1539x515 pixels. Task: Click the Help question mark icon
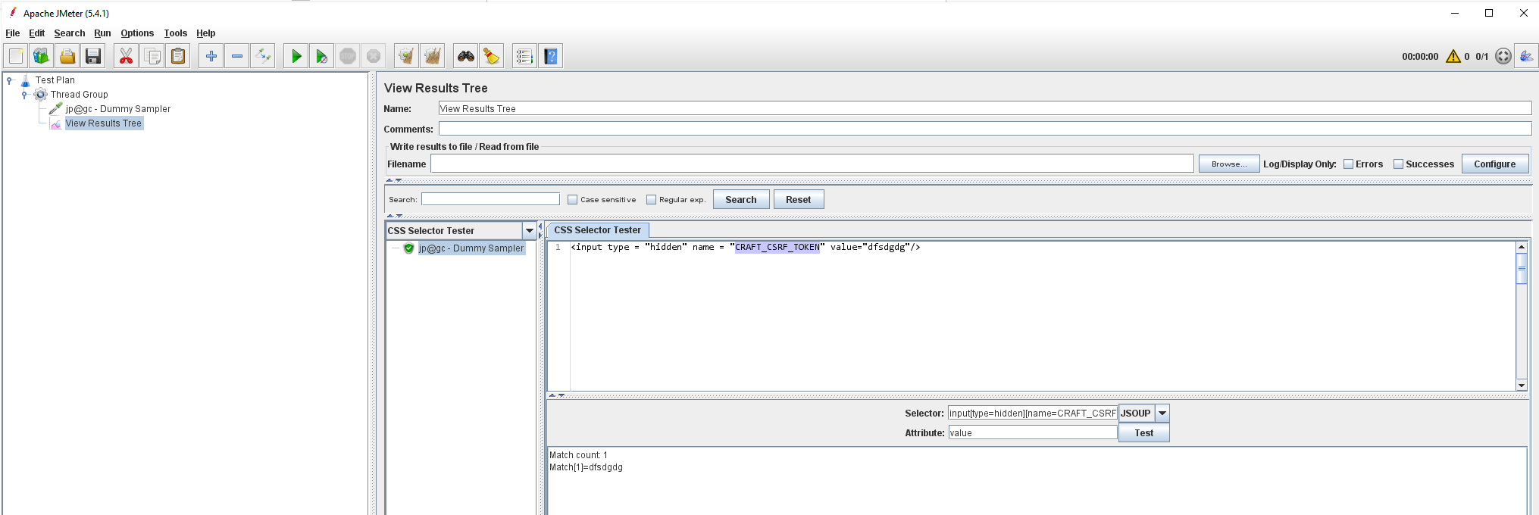click(x=551, y=56)
